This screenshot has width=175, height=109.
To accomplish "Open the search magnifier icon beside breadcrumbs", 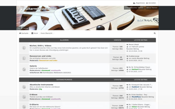I will point(155,33).
